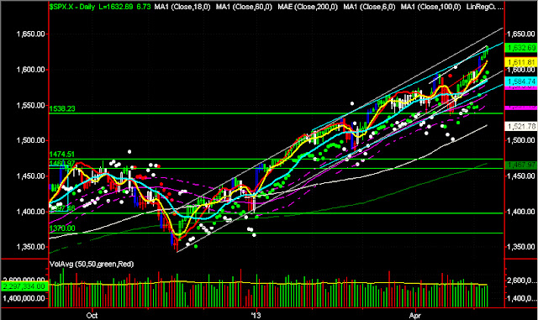Open the MA1 (Close,18,0) indicator label
This screenshot has height=320, width=538.
(182, 7)
